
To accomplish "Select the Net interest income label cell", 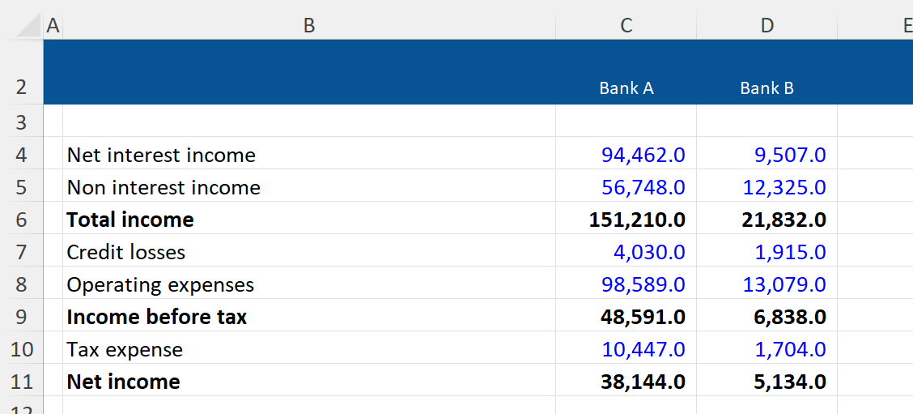I will pyautogui.click(x=162, y=155).
